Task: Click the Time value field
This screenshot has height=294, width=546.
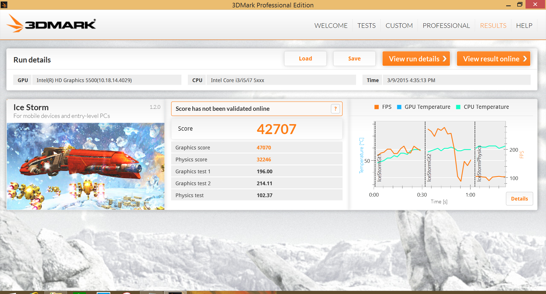Action: pos(456,80)
